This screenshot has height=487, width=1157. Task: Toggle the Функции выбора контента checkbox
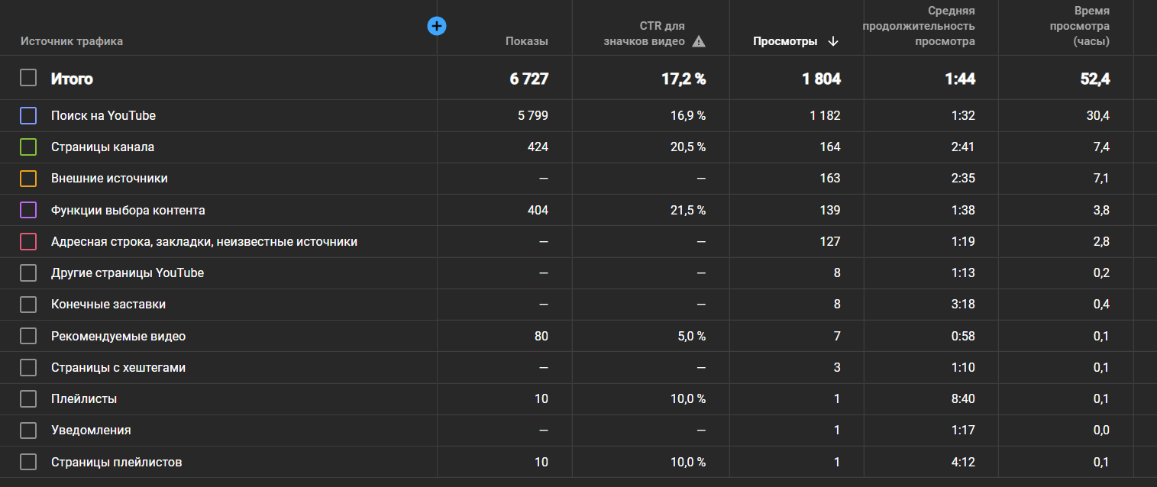tap(28, 210)
